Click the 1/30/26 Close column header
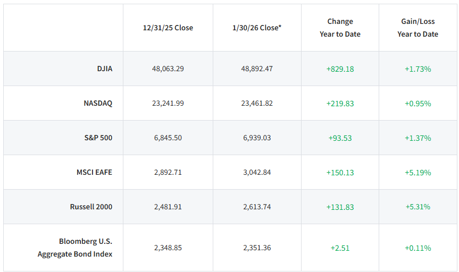The width and height of the screenshot is (459, 272). (257, 28)
